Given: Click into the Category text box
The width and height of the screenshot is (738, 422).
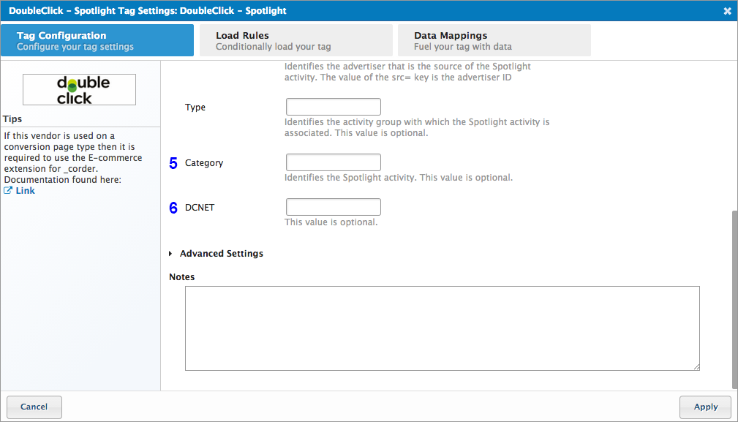Looking at the screenshot, I should click(x=333, y=162).
